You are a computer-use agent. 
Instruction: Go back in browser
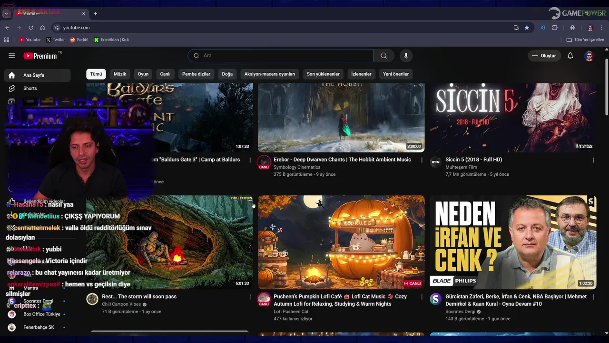7,28
